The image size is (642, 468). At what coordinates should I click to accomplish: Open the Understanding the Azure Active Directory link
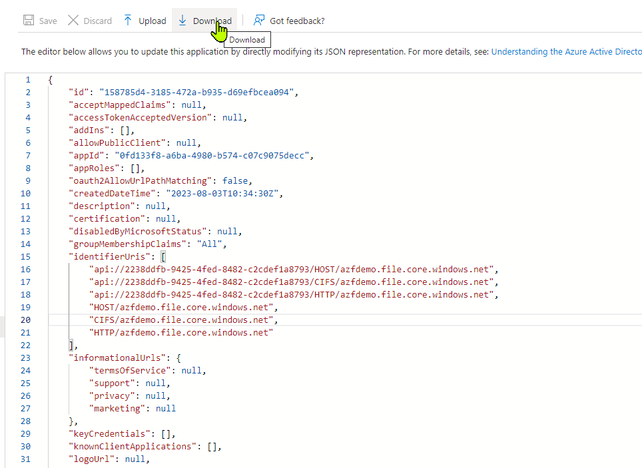click(566, 51)
